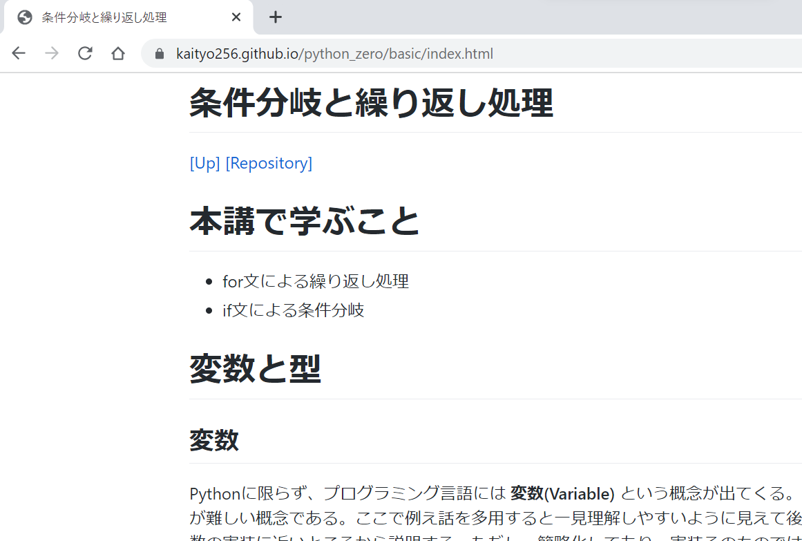Click the heading 本講で学ぶこと
Viewport: 802px width, 541px height.
(304, 220)
